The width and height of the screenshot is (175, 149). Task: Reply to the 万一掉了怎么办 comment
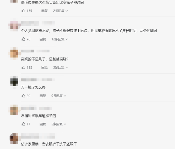tap(43, 96)
